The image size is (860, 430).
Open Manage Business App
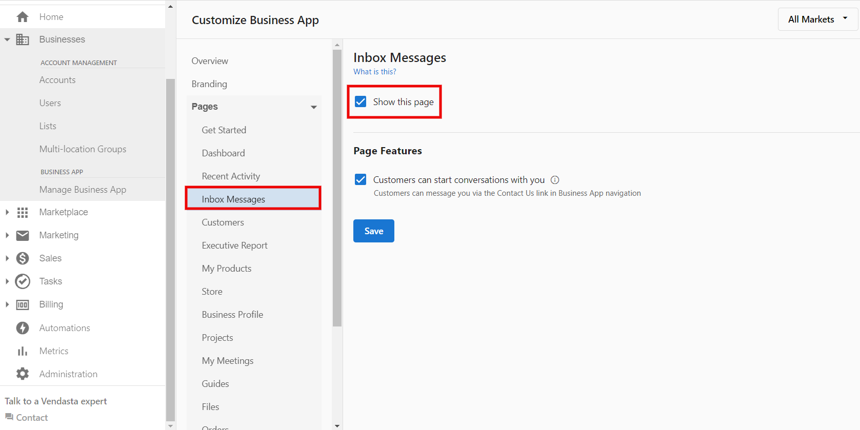(83, 190)
